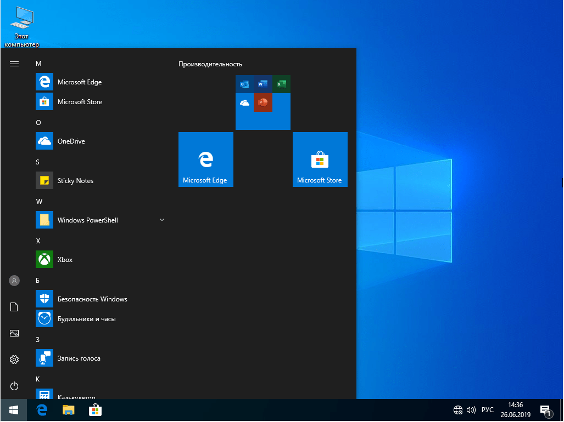The image size is (564, 422).
Task: Open Microsoft Edge from the app list
Action: click(79, 82)
